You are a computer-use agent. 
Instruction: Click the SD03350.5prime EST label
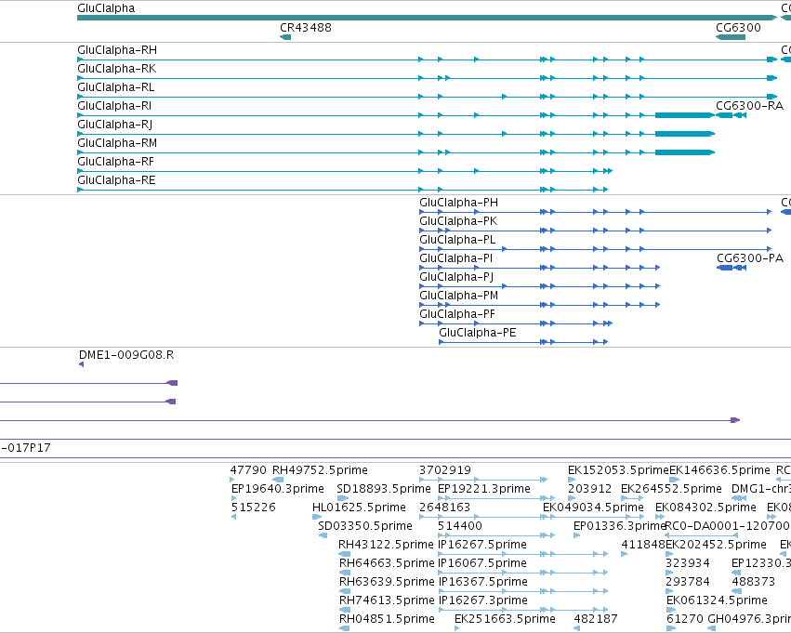click(365, 526)
